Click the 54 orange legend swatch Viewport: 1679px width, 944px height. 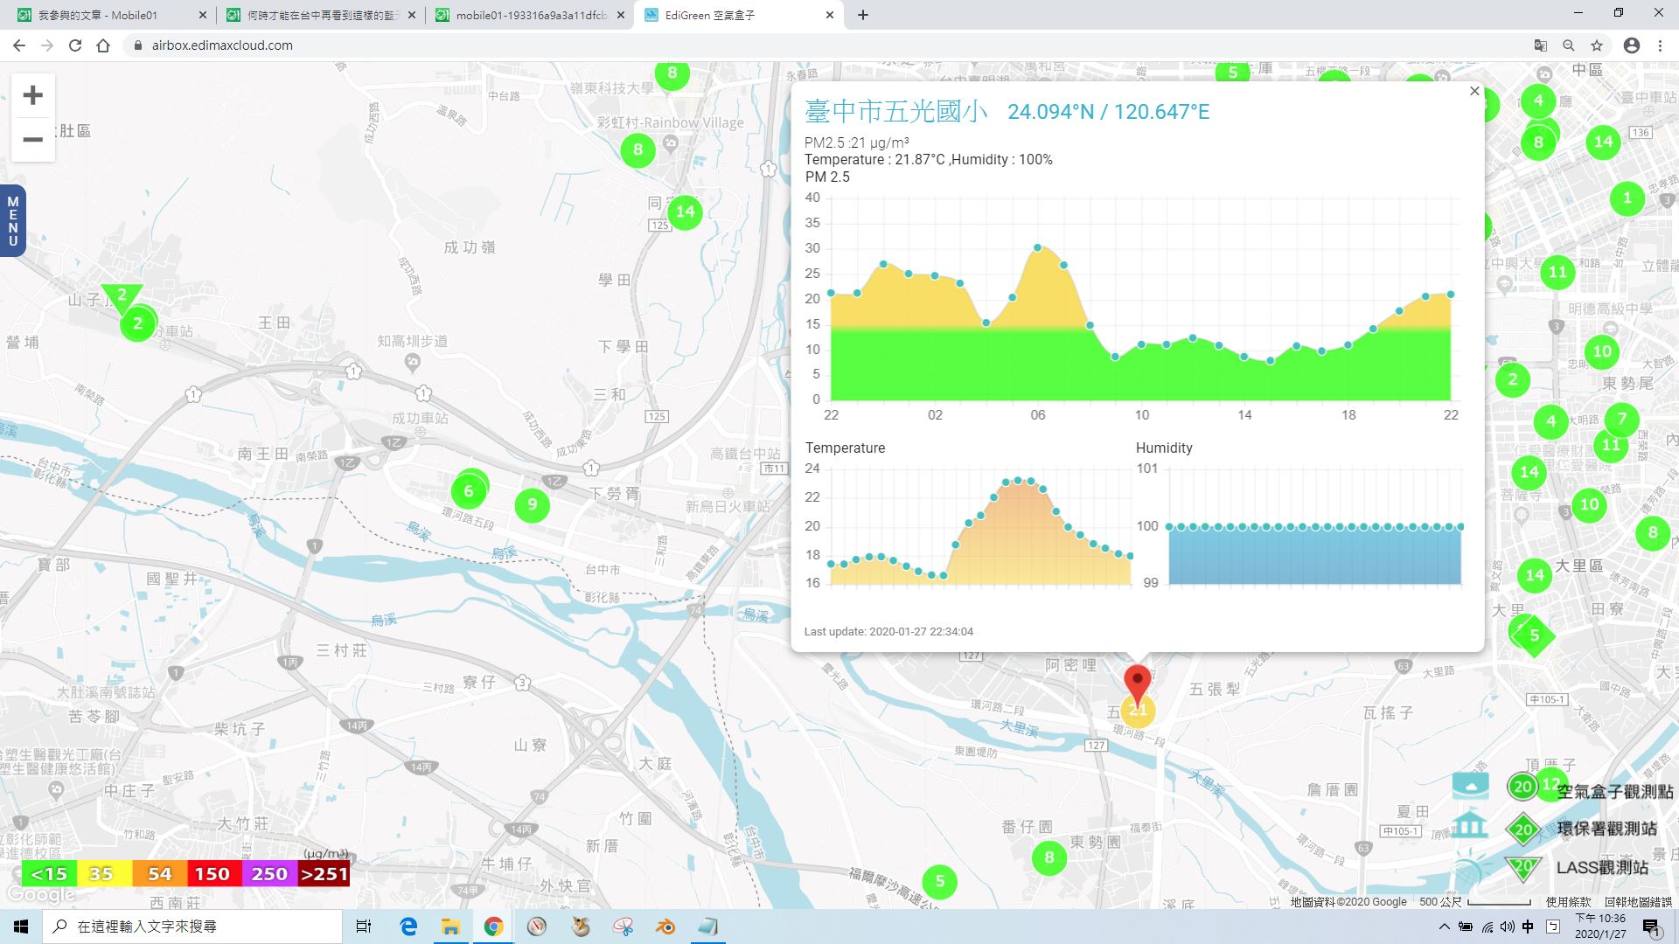pos(159,873)
